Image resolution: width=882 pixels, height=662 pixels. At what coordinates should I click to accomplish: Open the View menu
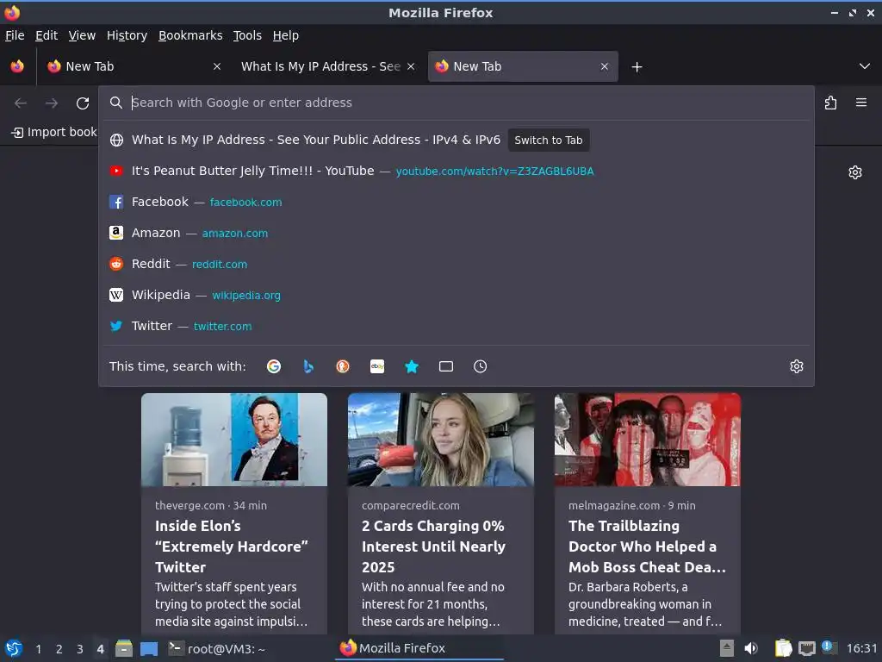point(82,35)
